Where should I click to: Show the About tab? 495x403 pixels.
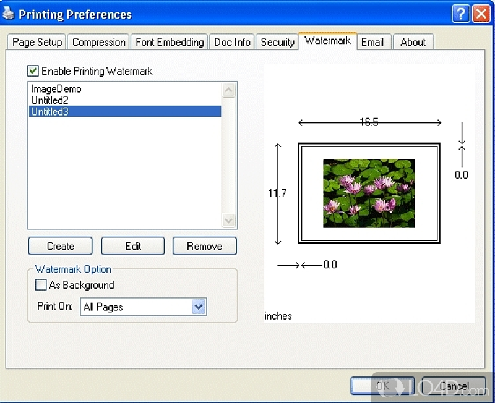pyautogui.click(x=413, y=42)
